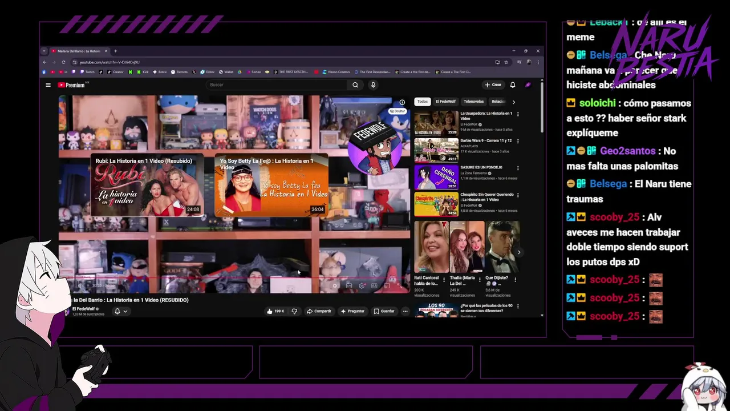Screen dimensions: 730x411
Task: Bookmark this page with the star
Action: (x=506, y=62)
